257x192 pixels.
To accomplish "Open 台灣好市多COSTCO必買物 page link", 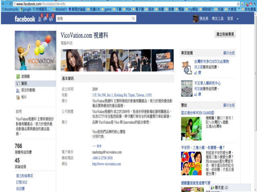I will [x=212, y=62].
